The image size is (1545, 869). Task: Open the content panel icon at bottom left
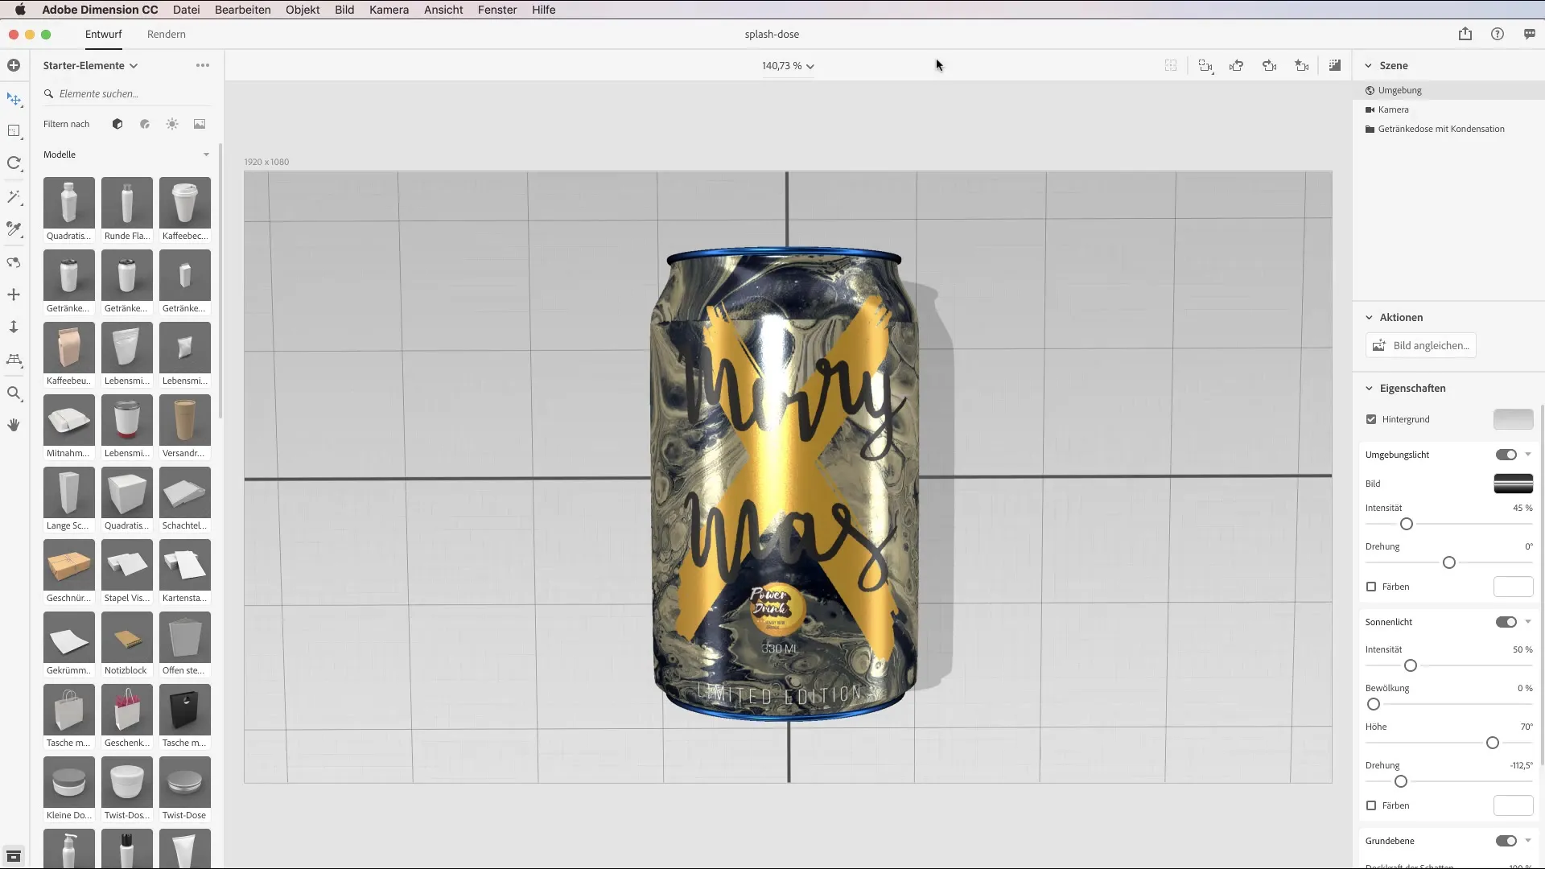14,856
